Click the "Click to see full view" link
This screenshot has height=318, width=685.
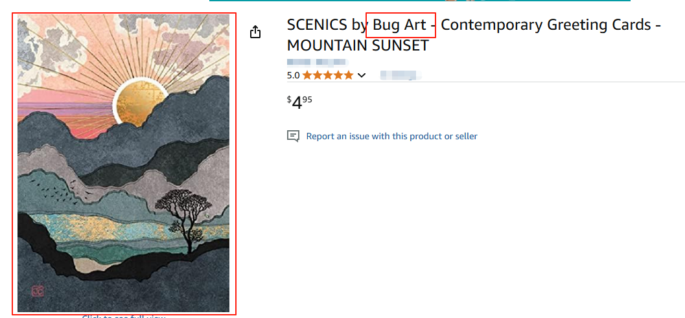point(123,316)
